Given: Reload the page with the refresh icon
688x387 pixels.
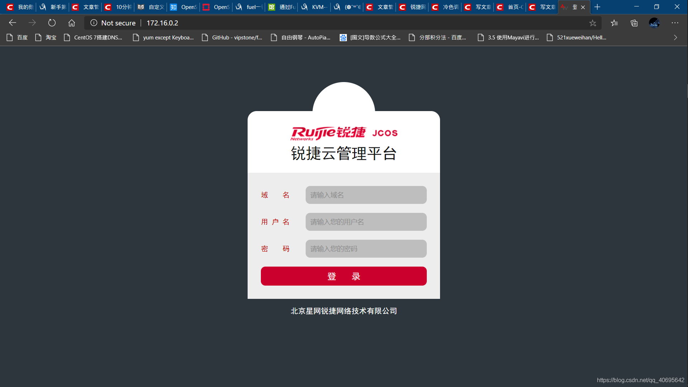Looking at the screenshot, I should (52, 23).
